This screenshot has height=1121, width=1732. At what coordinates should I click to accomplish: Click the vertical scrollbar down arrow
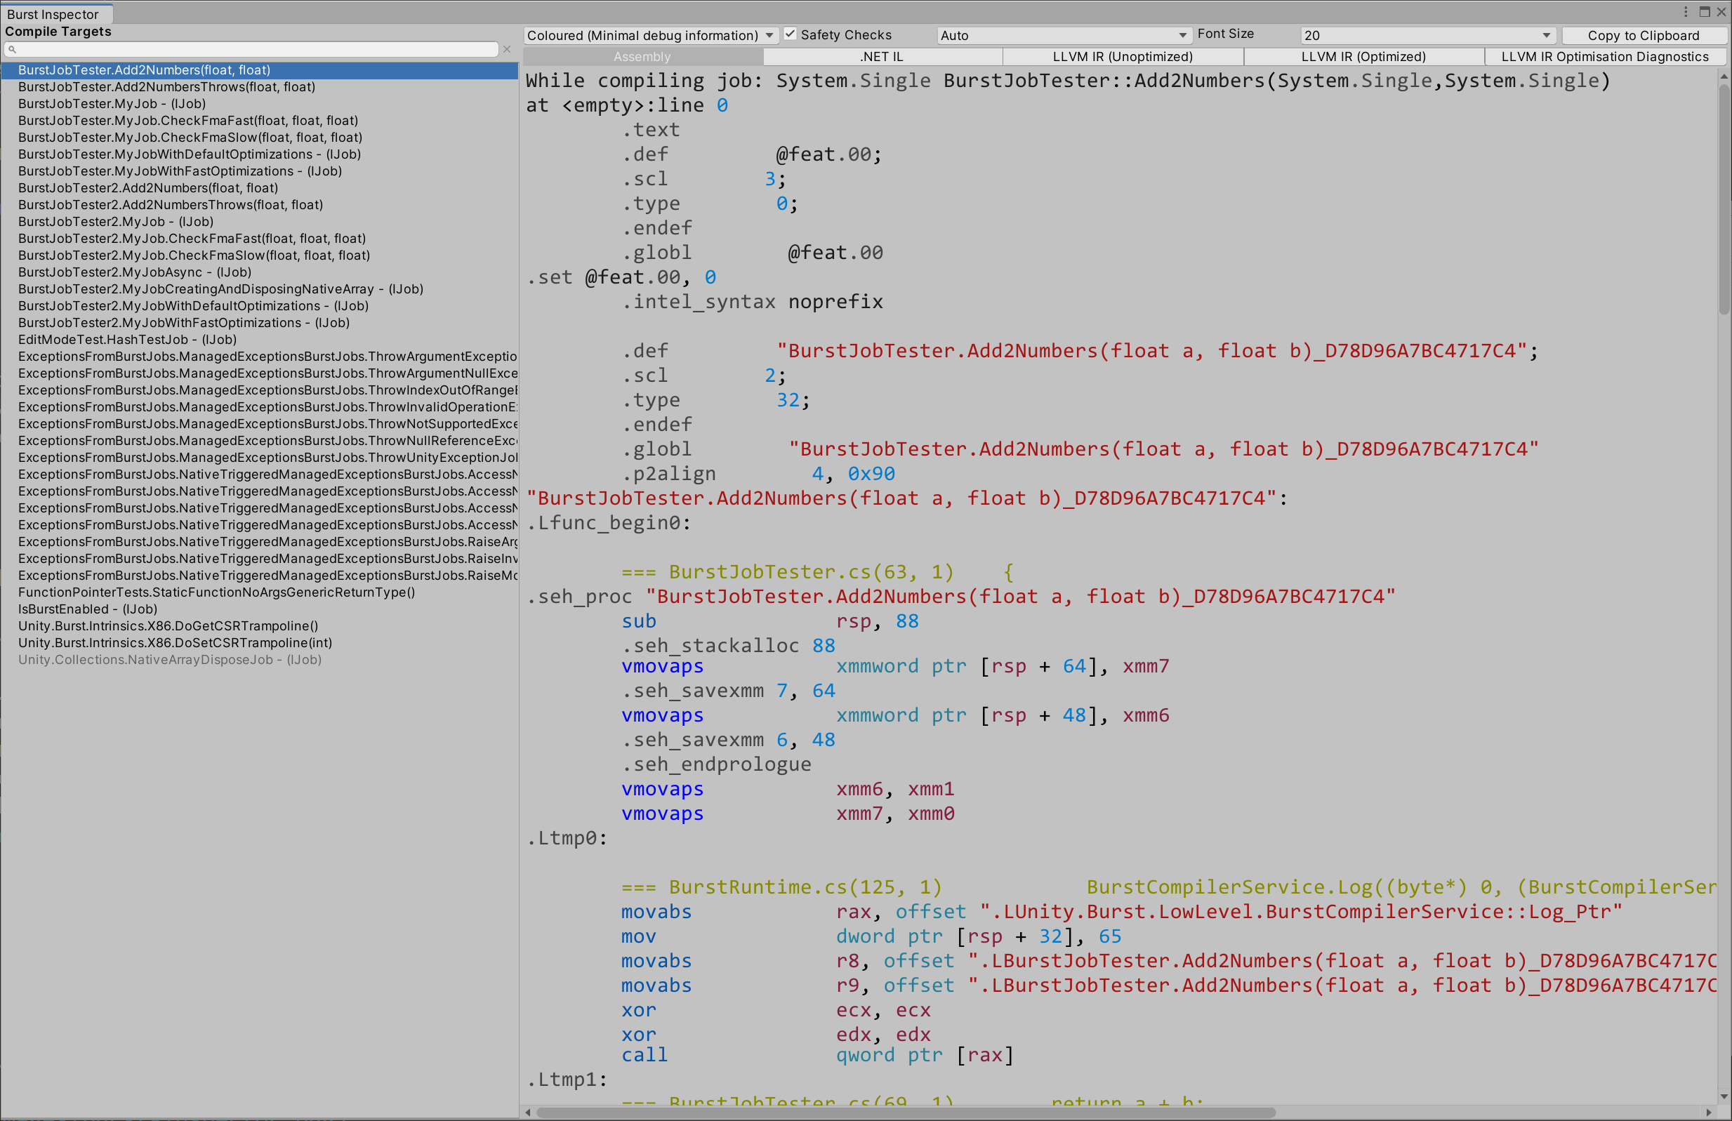[x=1724, y=1097]
